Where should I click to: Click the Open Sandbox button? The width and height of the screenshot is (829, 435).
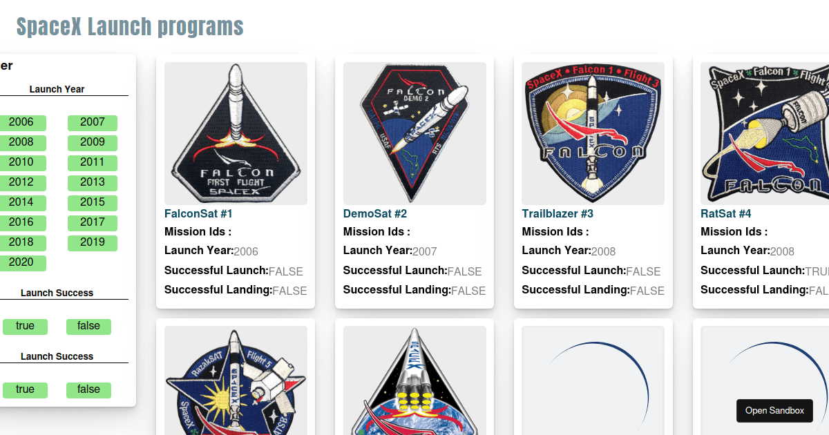coord(774,411)
